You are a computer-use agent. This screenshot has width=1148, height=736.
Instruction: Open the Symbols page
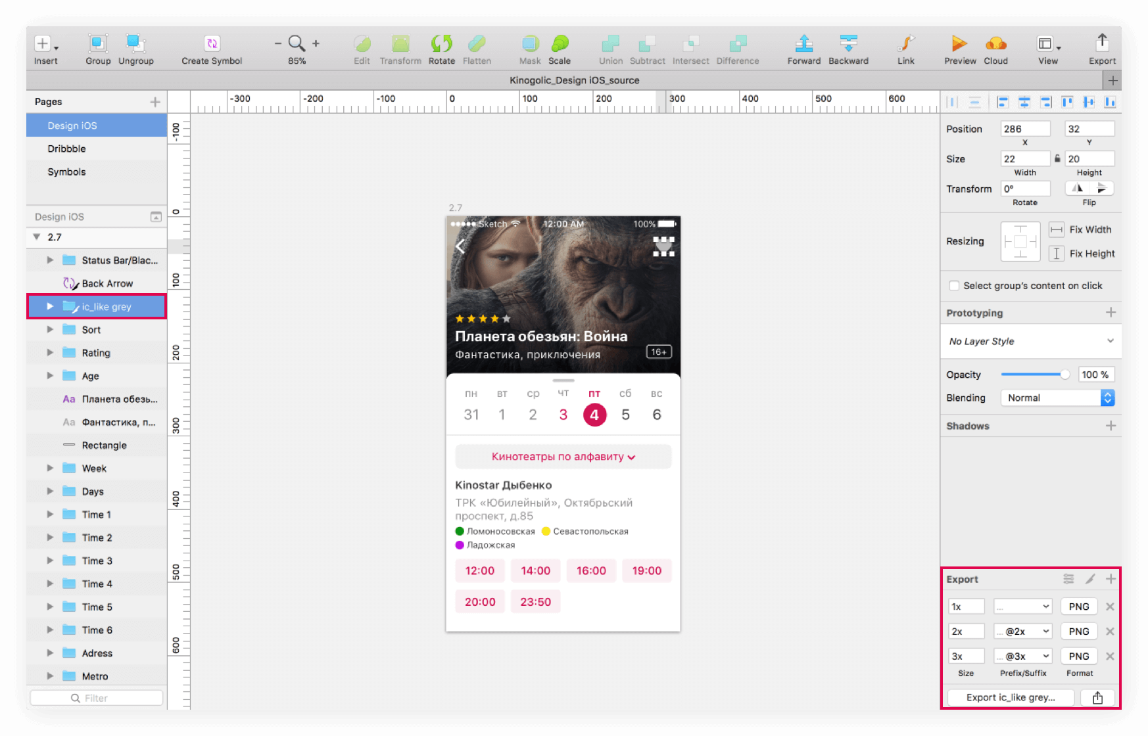click(66, 172)
